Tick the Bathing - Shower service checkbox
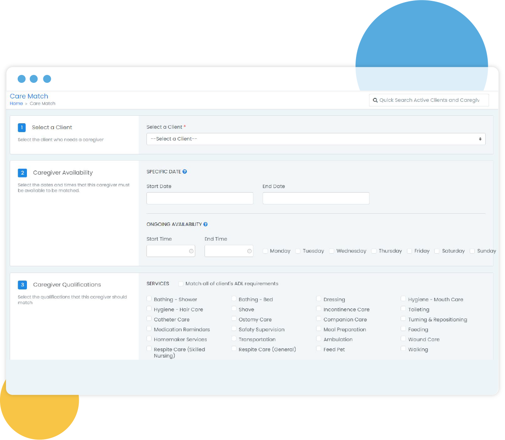 pos(149,299)
